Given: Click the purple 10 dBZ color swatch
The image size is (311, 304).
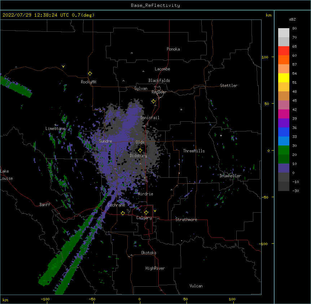Looking at the screenshot, I should (x=284, y=168).
